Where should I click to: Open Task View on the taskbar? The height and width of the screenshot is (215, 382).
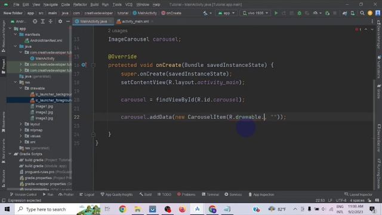(x=107, y=209)
